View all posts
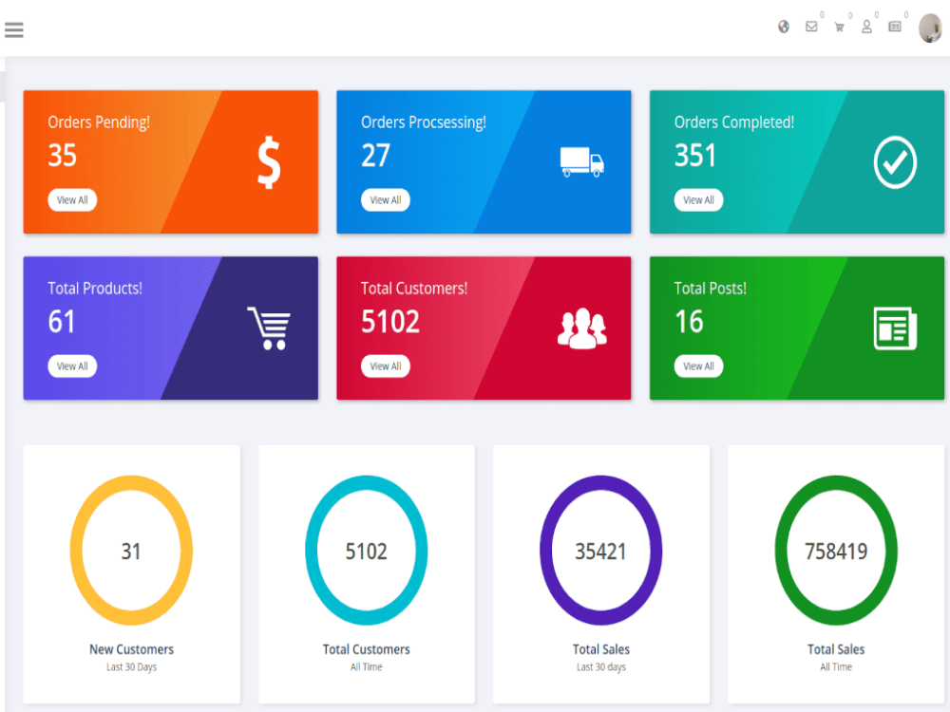Image resolution: width=950 pixels, height=712 pixels. pos(698,366)
